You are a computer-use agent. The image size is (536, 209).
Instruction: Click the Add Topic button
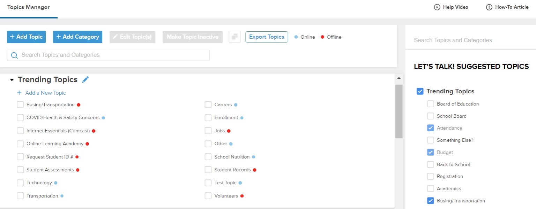(26, 37)
